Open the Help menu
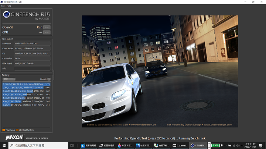 pyautogui.click(x=9, y=6)
